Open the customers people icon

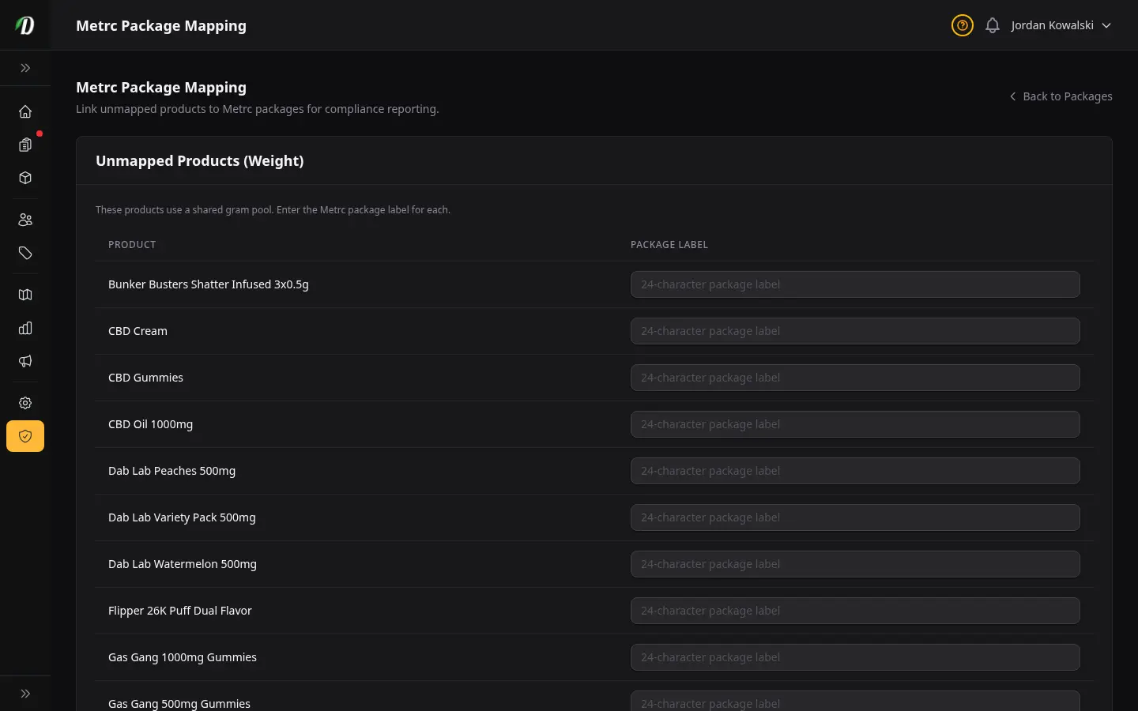(x=25, y=220)
